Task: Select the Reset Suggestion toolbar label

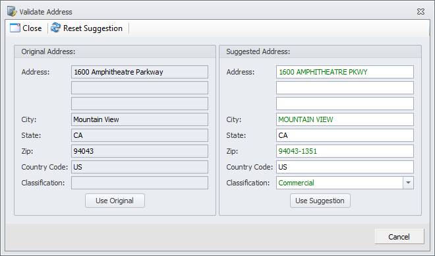Action: point(93,28)
